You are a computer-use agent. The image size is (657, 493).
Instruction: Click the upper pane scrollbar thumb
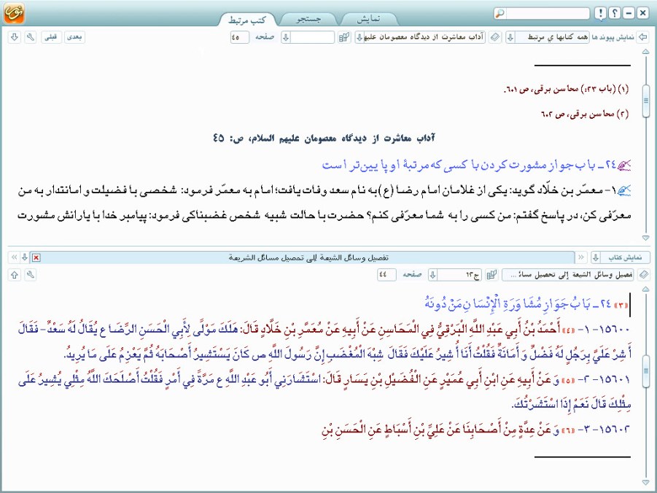[645, 101]
